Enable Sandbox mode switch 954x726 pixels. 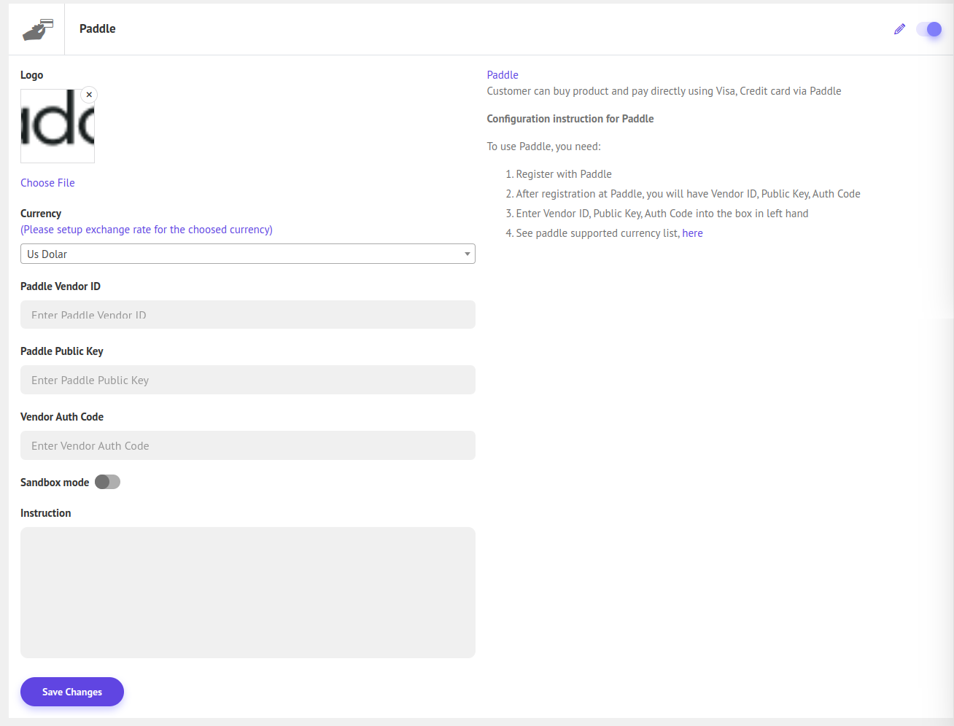tap(107, 482)
